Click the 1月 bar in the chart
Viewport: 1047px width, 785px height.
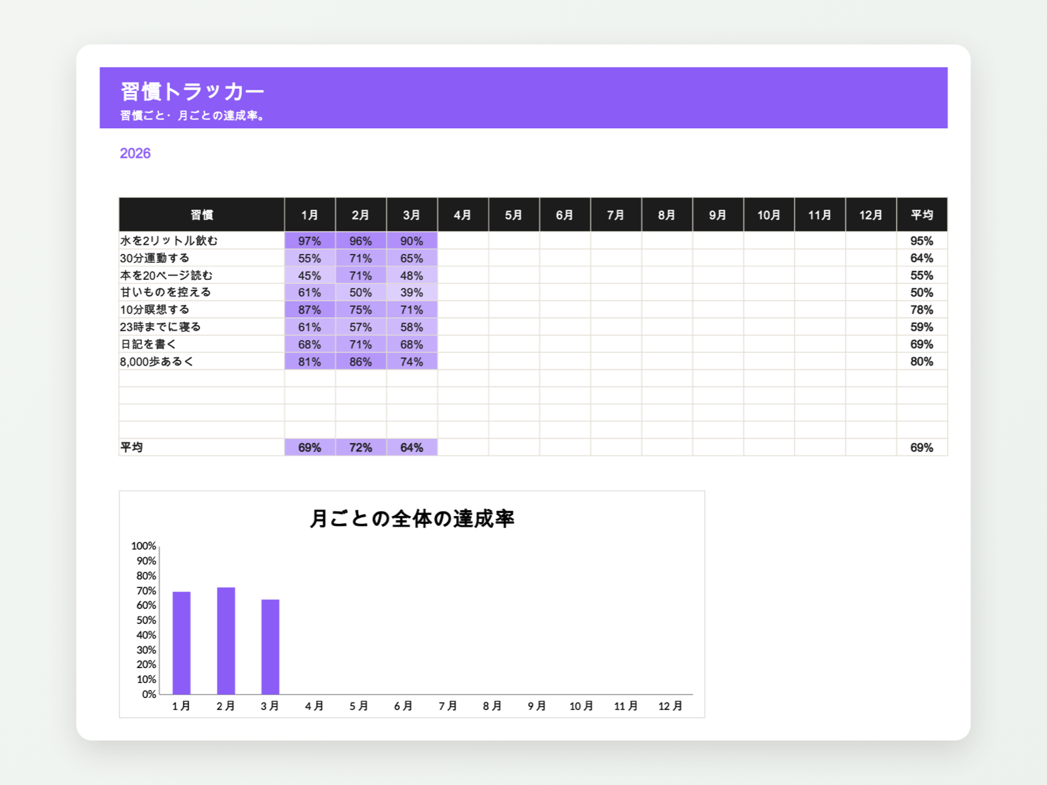[x=181, y=643]
